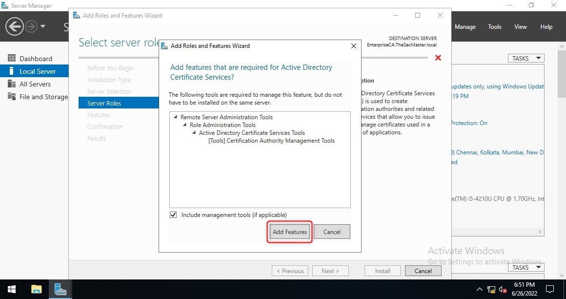Image resolution: width=566 pixels, height=299 pixels.
Task: Open Windows Start menu
Action: [x=12, y=289]
